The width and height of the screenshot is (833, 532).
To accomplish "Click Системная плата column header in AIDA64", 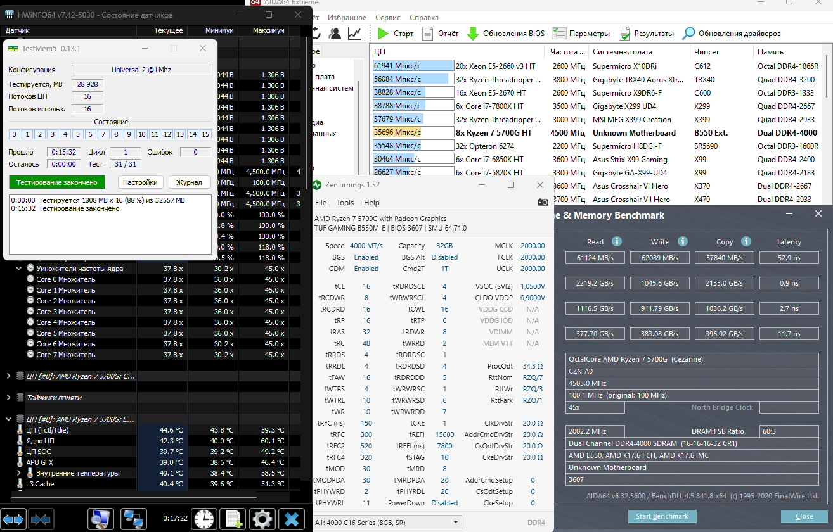I will (x=639, y=52).
